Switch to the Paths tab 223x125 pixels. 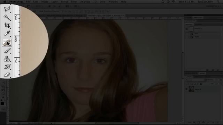207,77
